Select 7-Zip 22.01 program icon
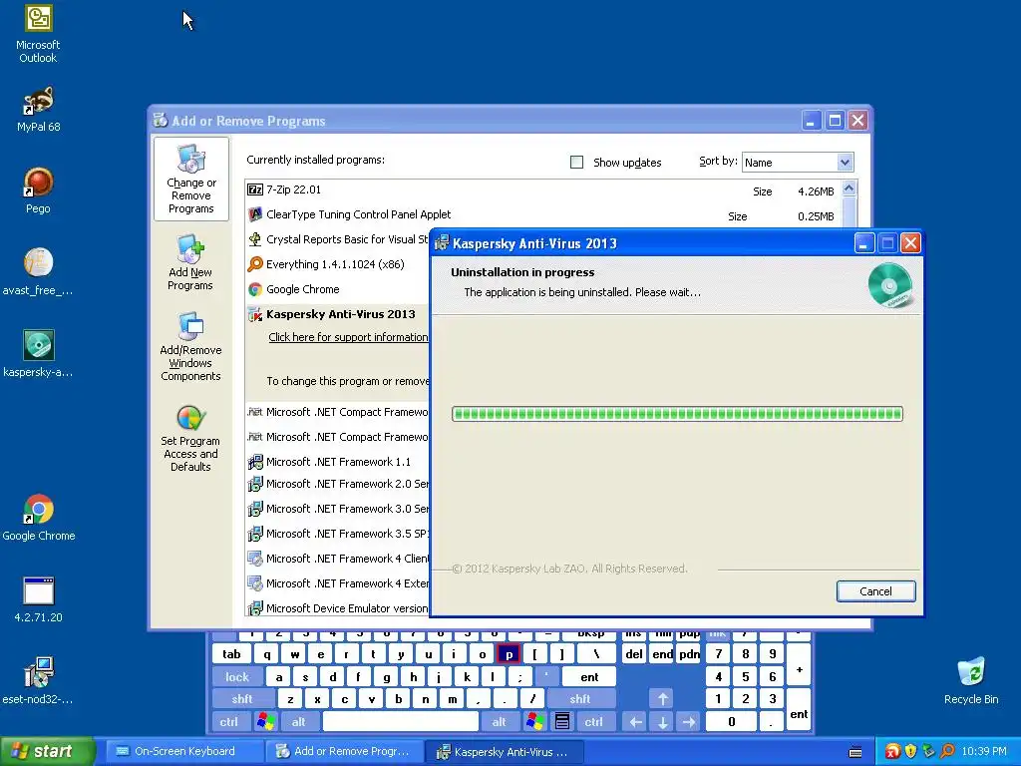 pyautogui.click(x=255, y=190)
